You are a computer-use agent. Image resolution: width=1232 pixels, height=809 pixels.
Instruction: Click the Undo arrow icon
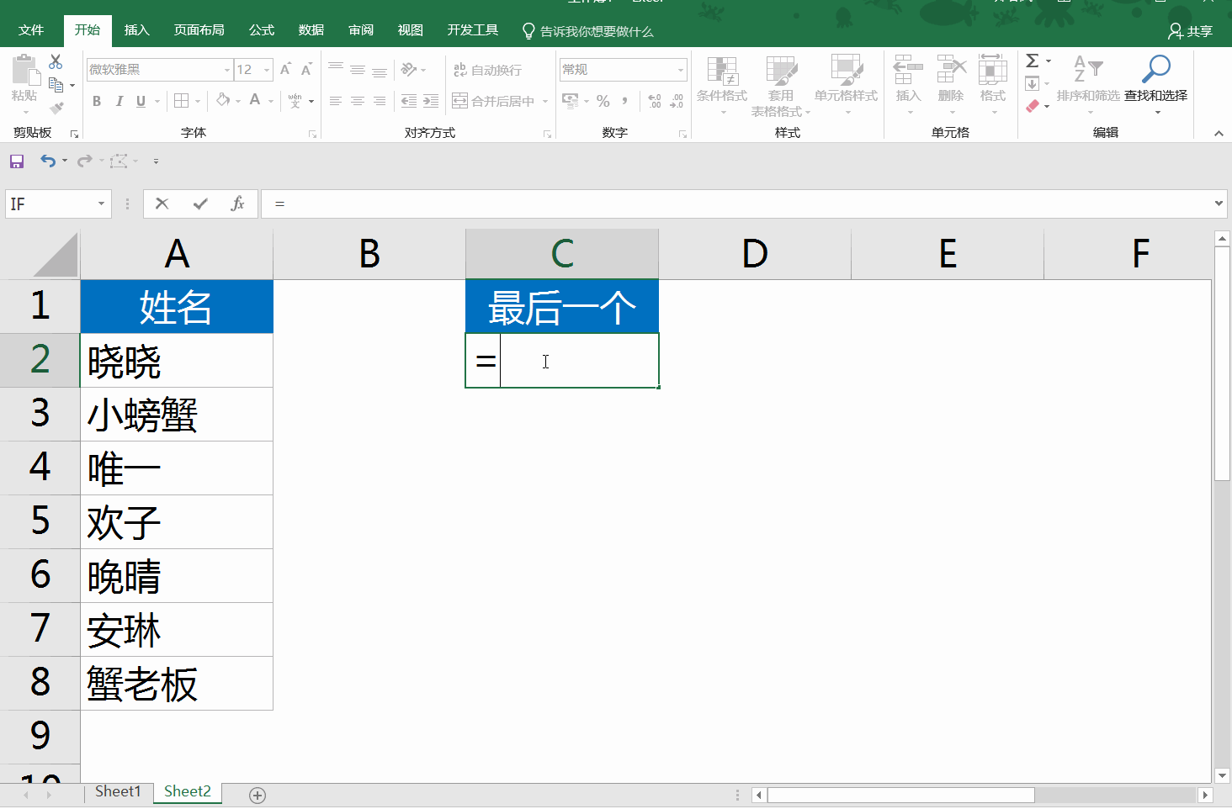(x=48, y=161)
